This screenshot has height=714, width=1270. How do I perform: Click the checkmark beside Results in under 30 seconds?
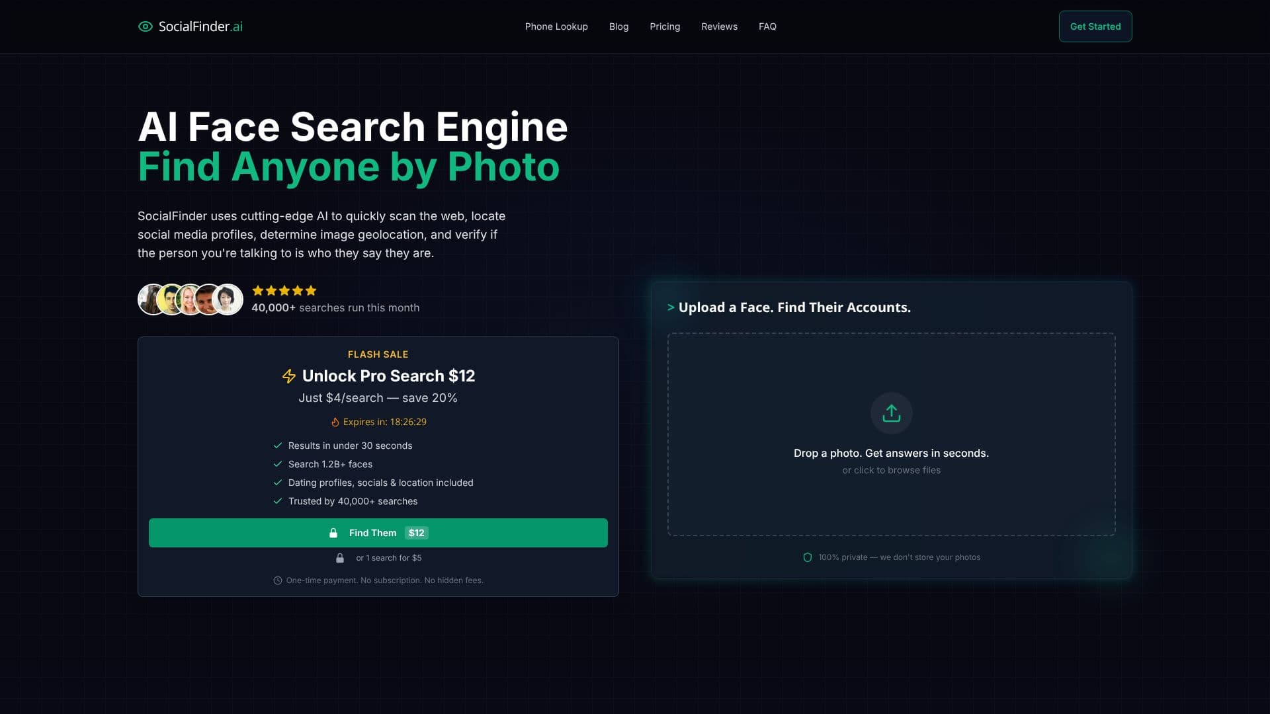(278, 446)
